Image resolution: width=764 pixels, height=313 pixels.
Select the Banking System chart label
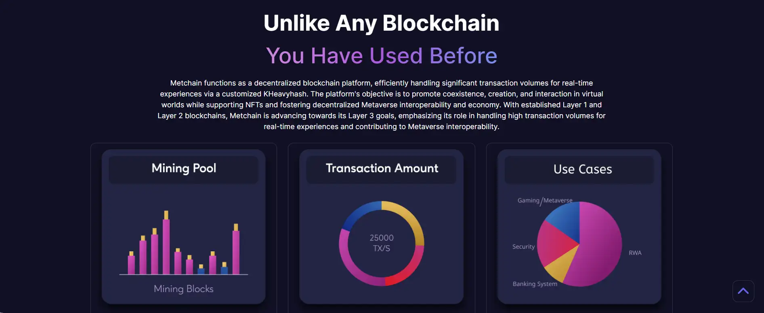[535, 284]
